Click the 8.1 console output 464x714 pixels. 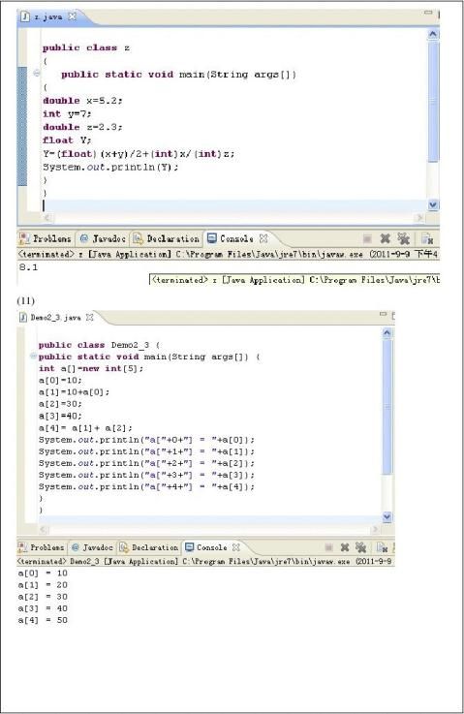coord(28,267)
